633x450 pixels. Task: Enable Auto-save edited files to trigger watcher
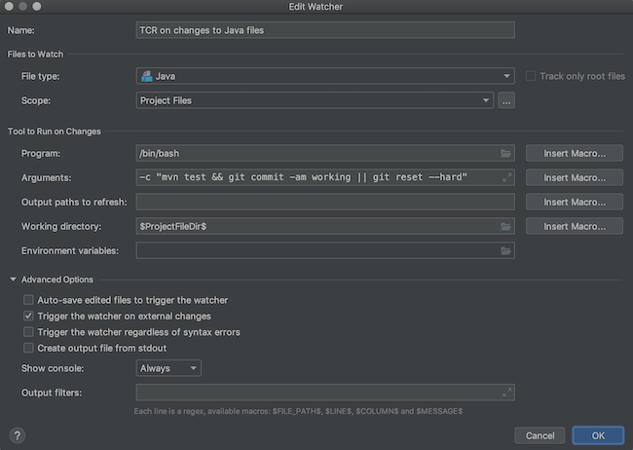tap(28, 300)
